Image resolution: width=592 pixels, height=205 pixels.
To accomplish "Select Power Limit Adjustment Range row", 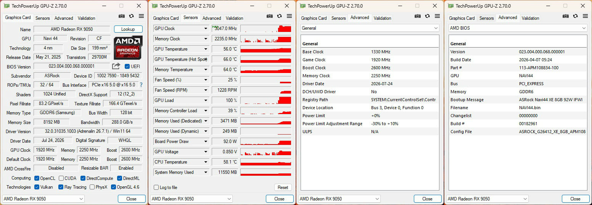I will [370, 124].
